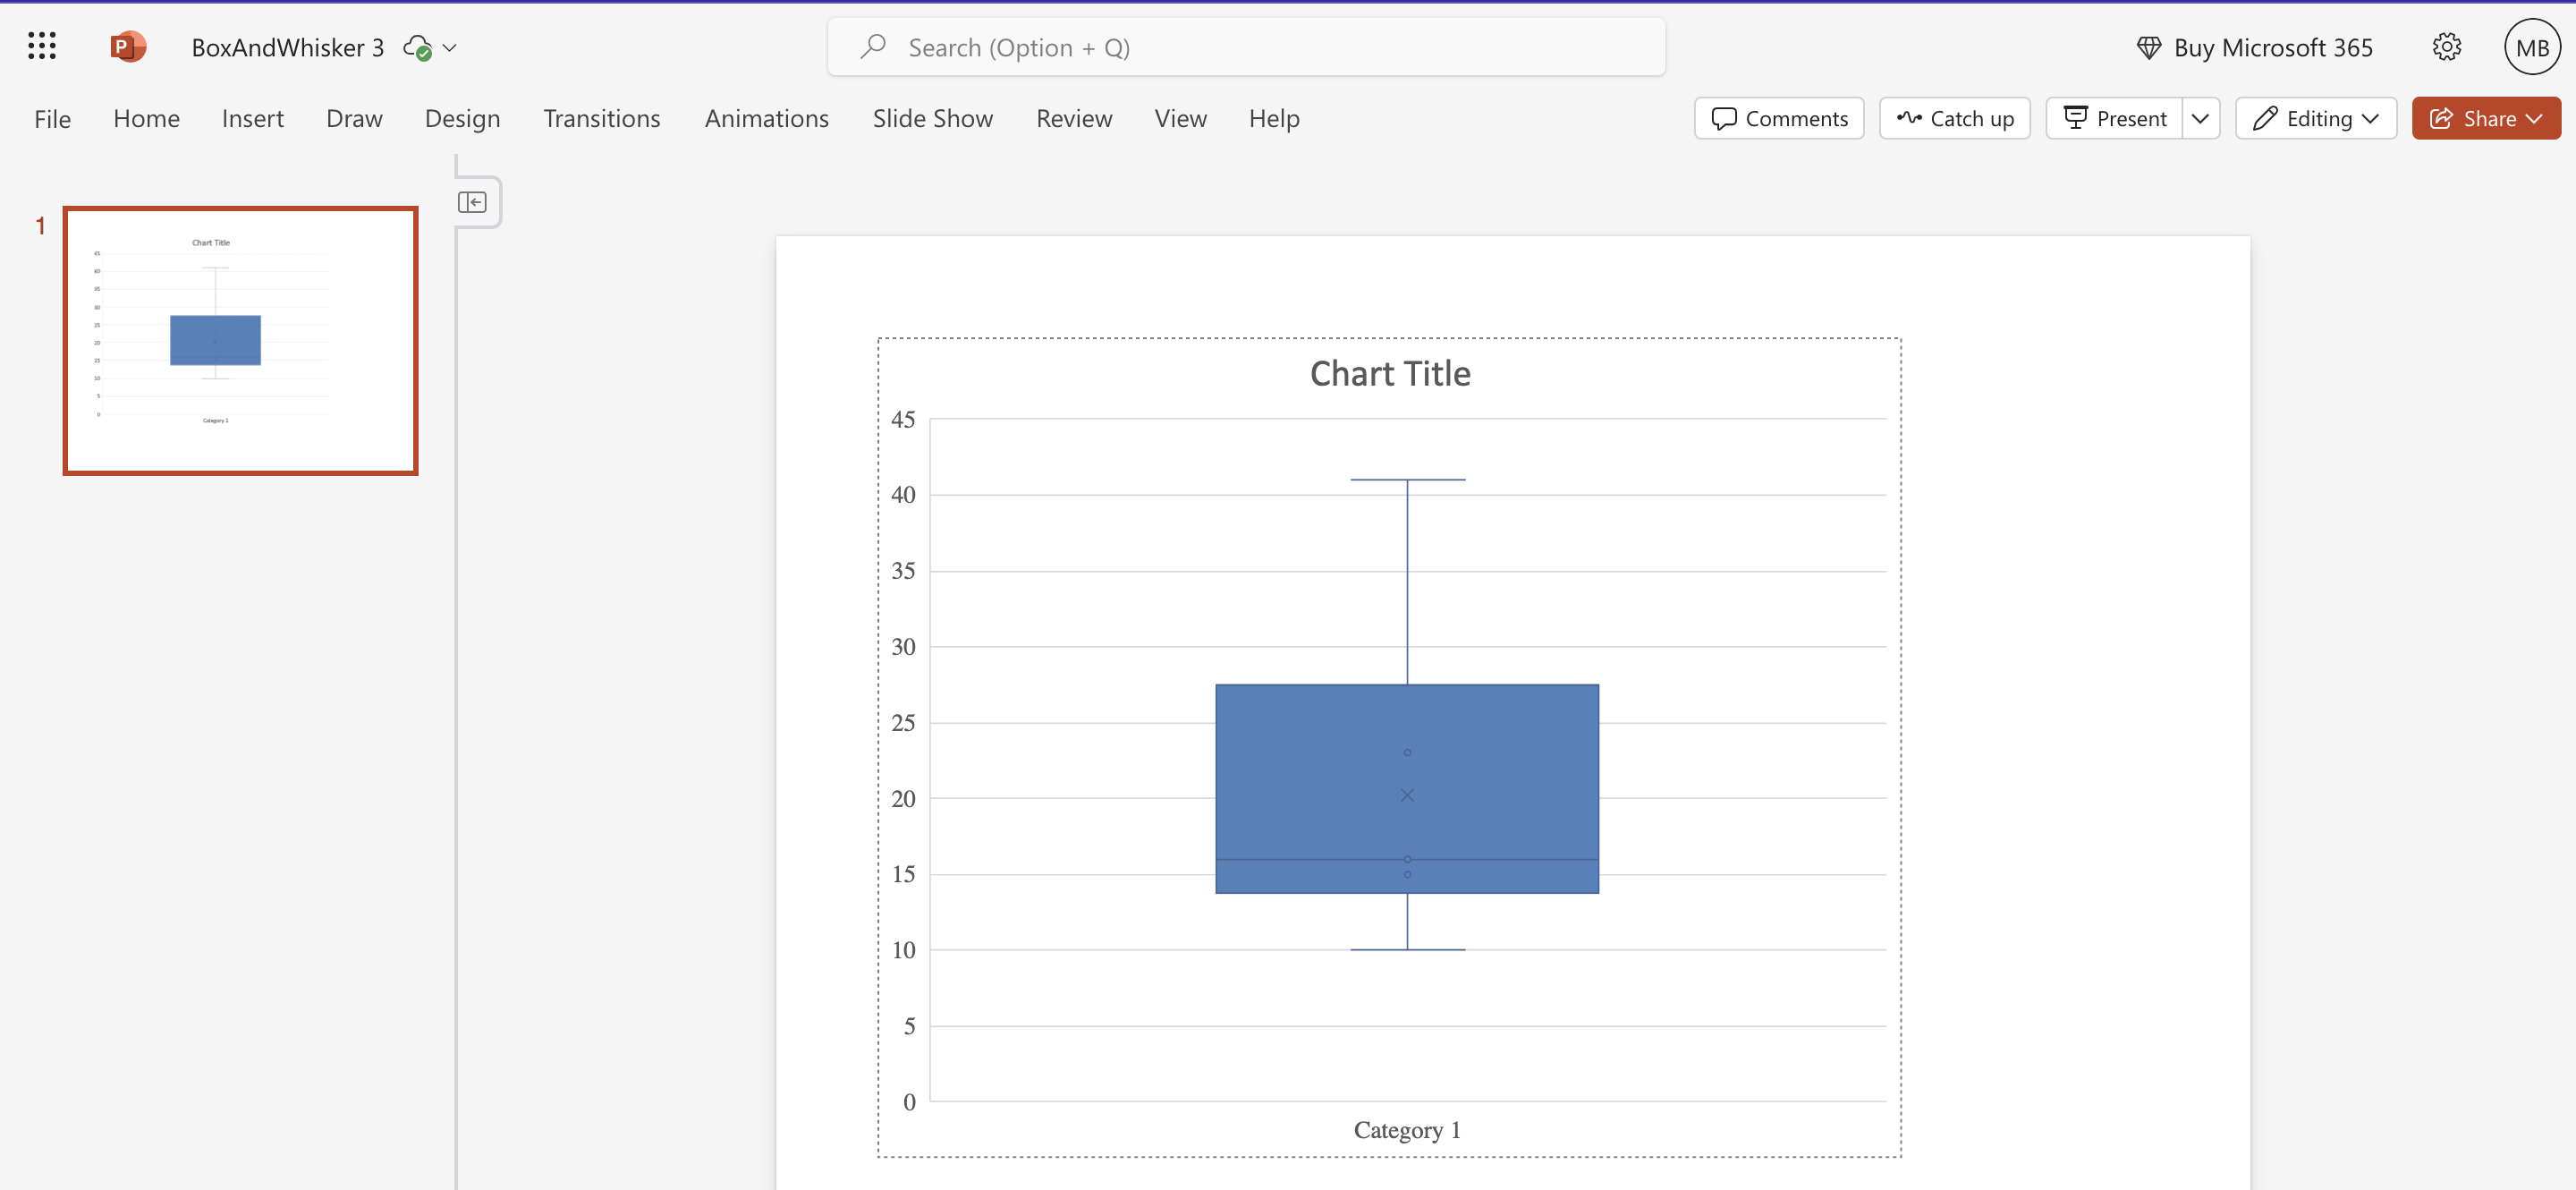Screen dimensions: 2576x1190
Task: Toggle the grid visibility in View
Action: (x=1182, y=116)
